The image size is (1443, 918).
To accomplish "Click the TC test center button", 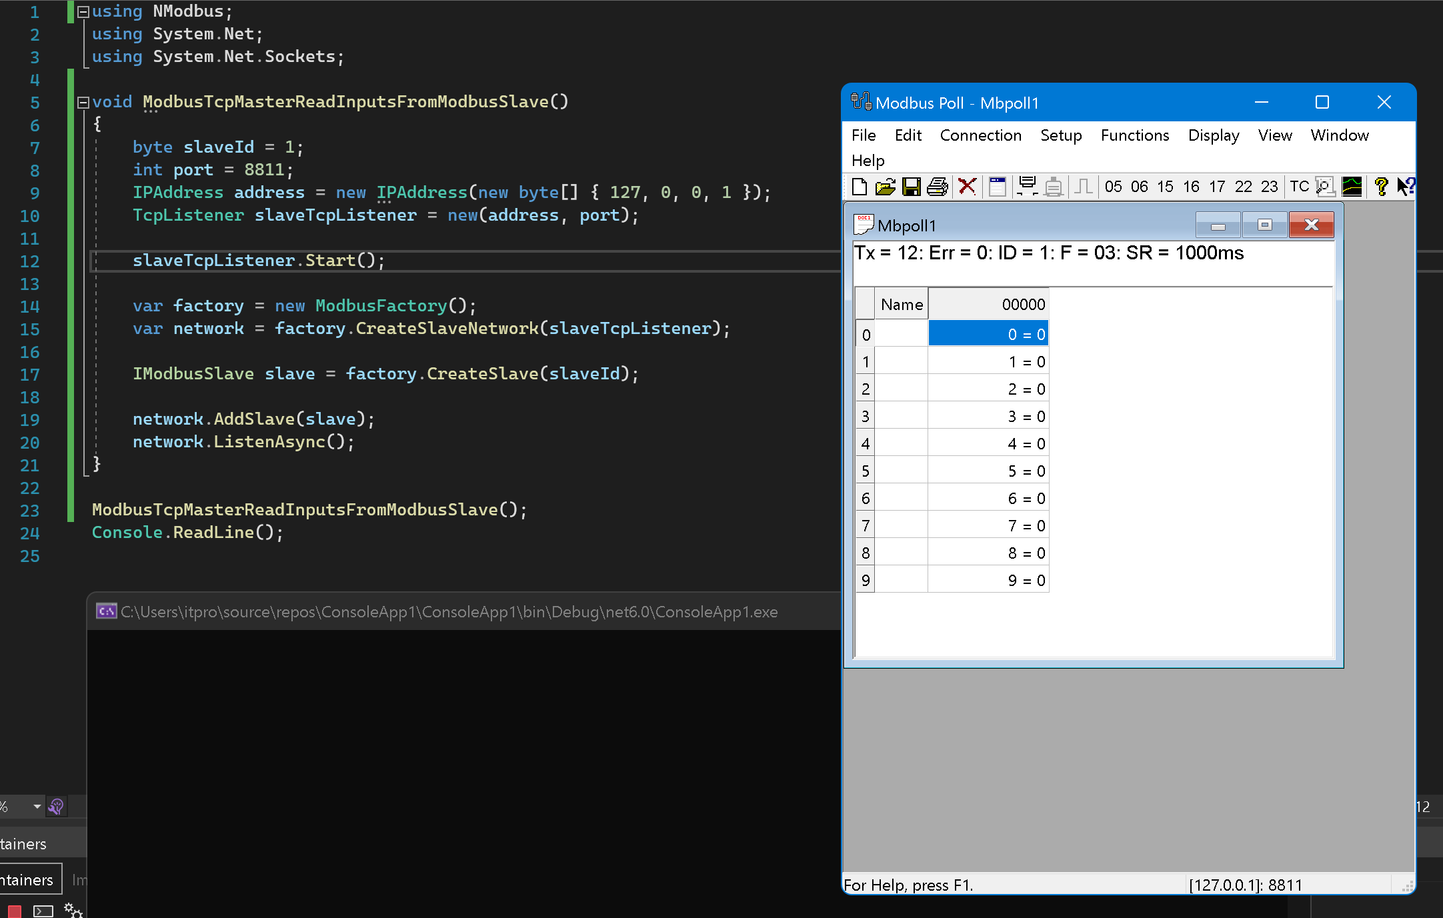I will click(1297, 187).
